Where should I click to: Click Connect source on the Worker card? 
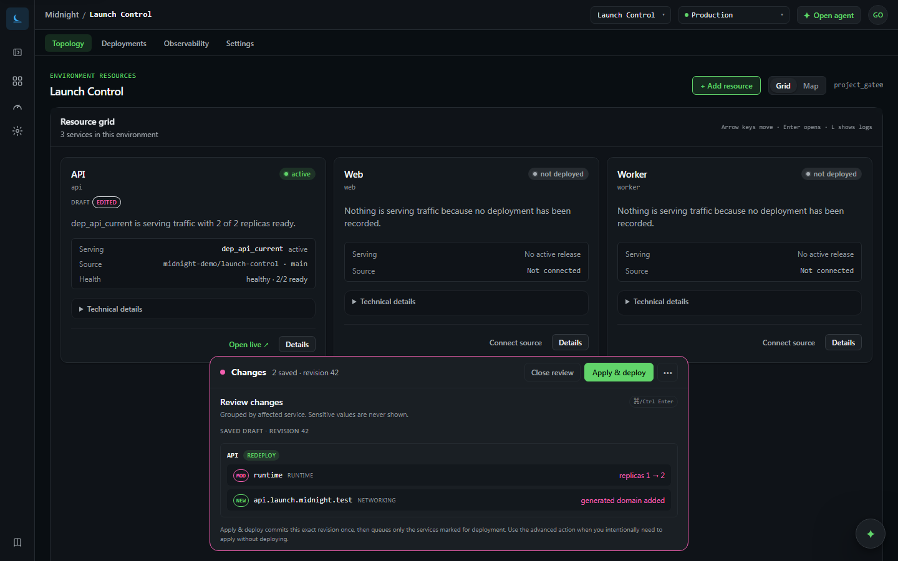pos(789,343)
